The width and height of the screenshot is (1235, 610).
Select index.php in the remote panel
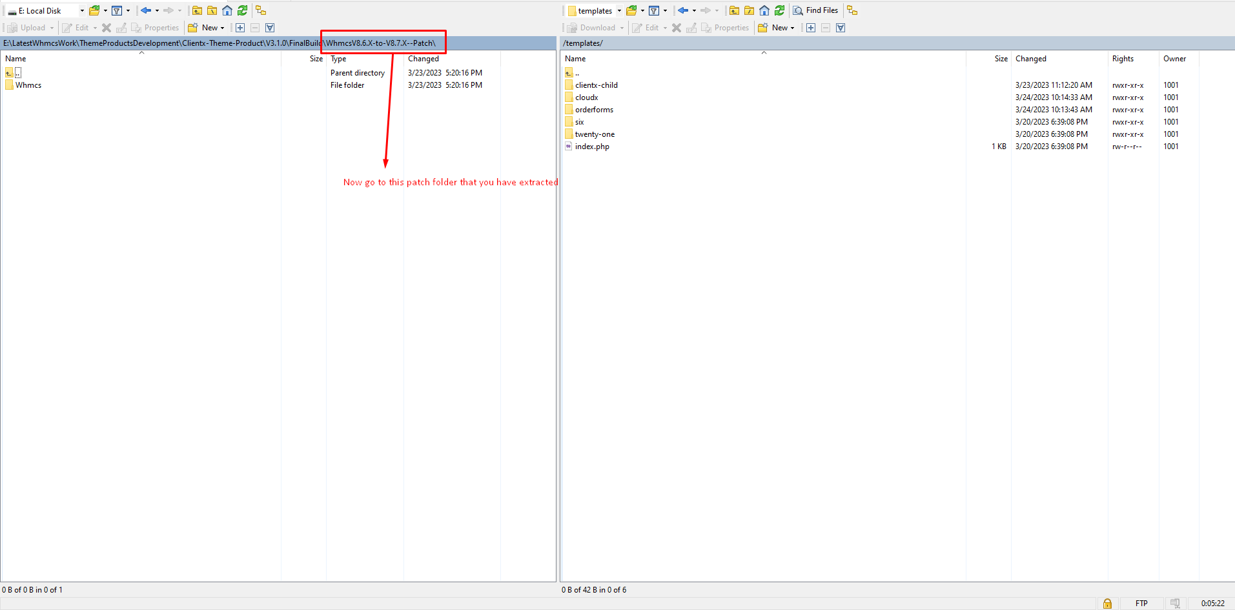coord(592,147)
